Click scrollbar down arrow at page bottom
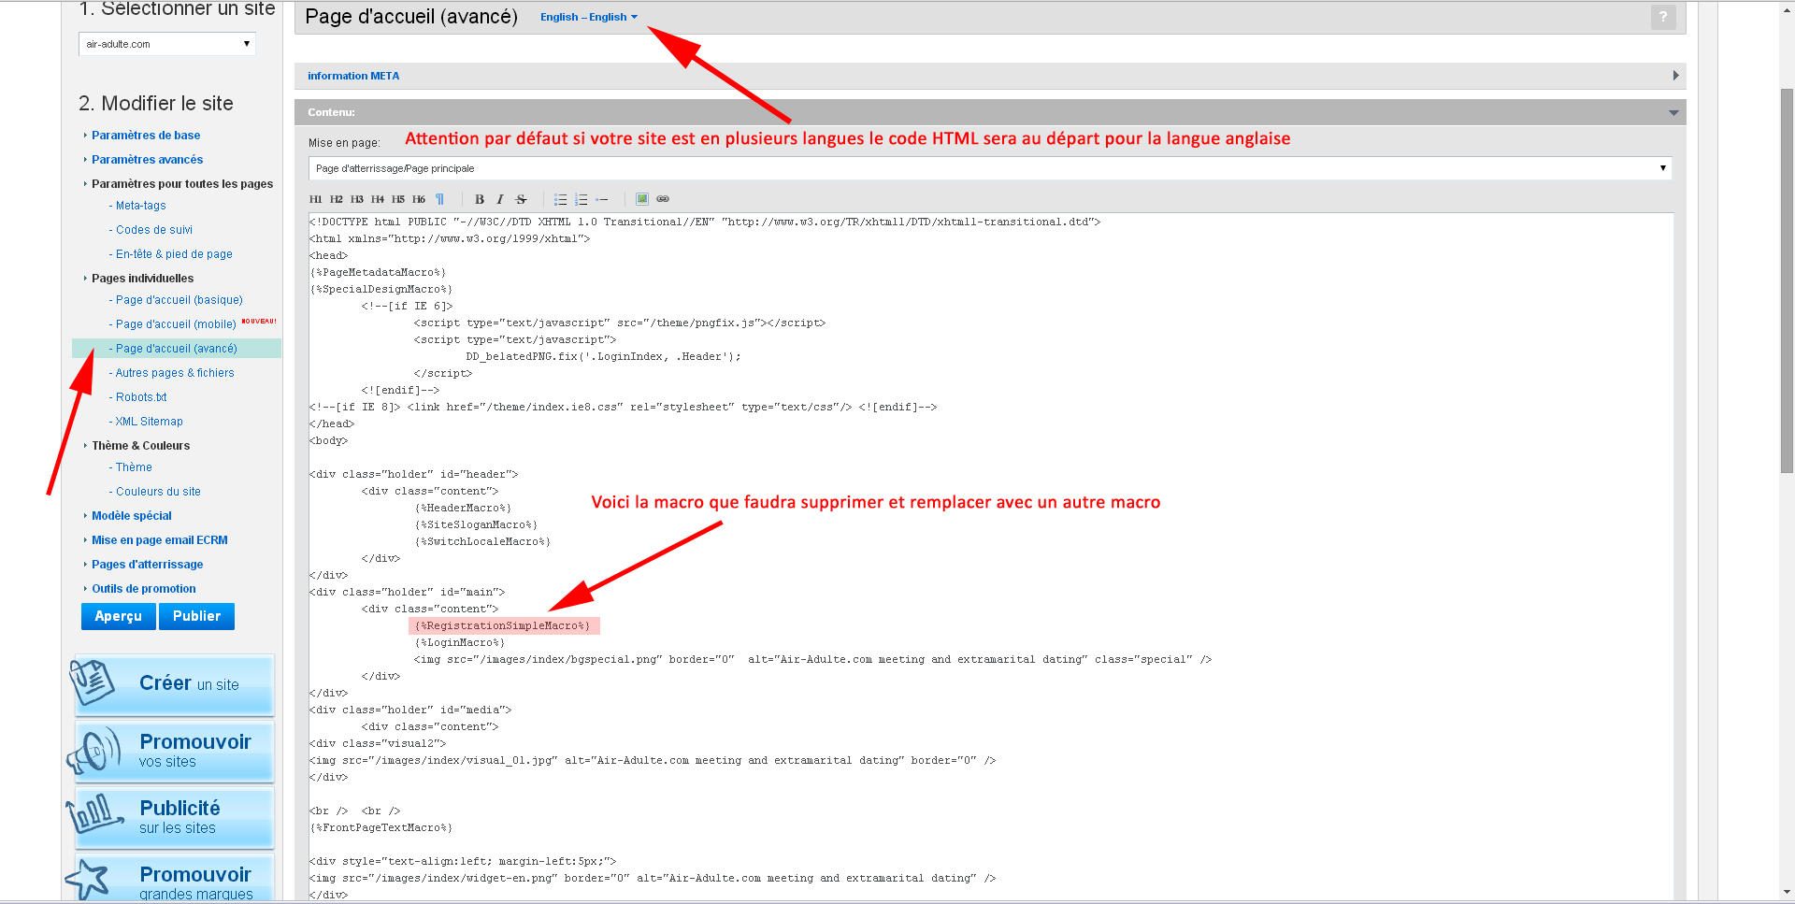 coord(1787,893)
